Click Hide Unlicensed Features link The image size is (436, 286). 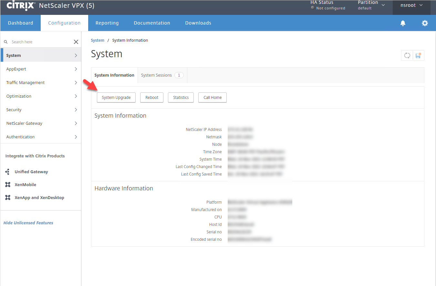(28, 223)
